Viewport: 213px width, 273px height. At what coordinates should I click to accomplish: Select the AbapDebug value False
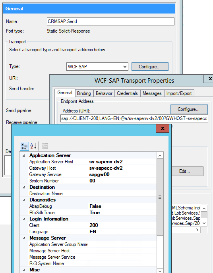click(122, 206)
